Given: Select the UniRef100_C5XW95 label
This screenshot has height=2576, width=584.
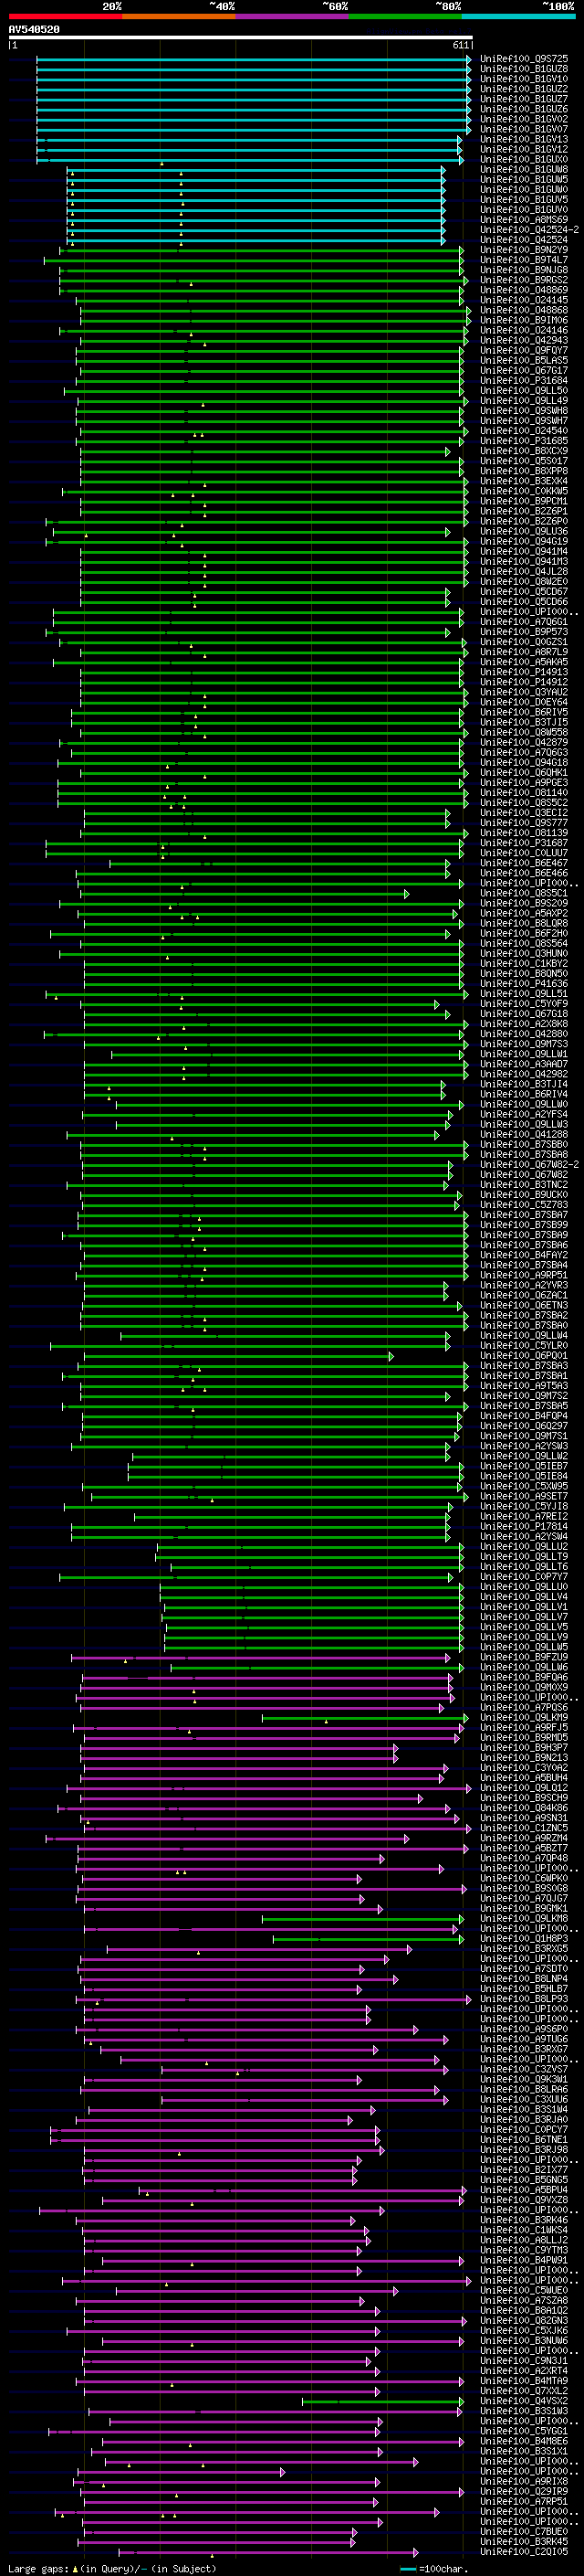Looking at the screenshot, I should pos(524,1486).
